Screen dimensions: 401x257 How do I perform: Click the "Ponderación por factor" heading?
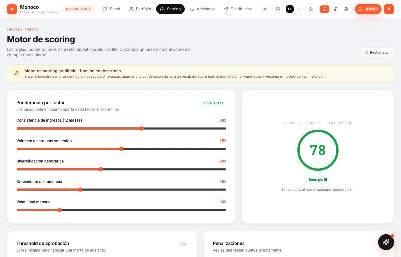tap(40, 103)
